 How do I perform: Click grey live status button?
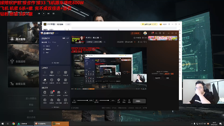pos(139,101)
